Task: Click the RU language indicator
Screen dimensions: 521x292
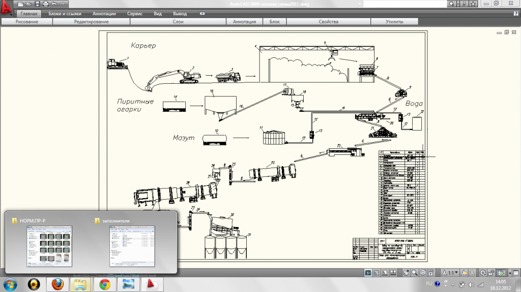Action: 429,284
